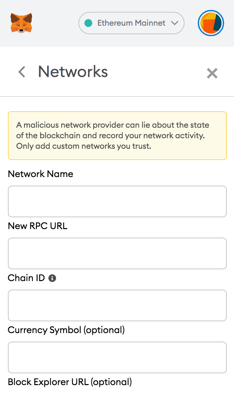Focus the Network Name input field
This screenshot has width=234, height=393.
pos(117,201)
